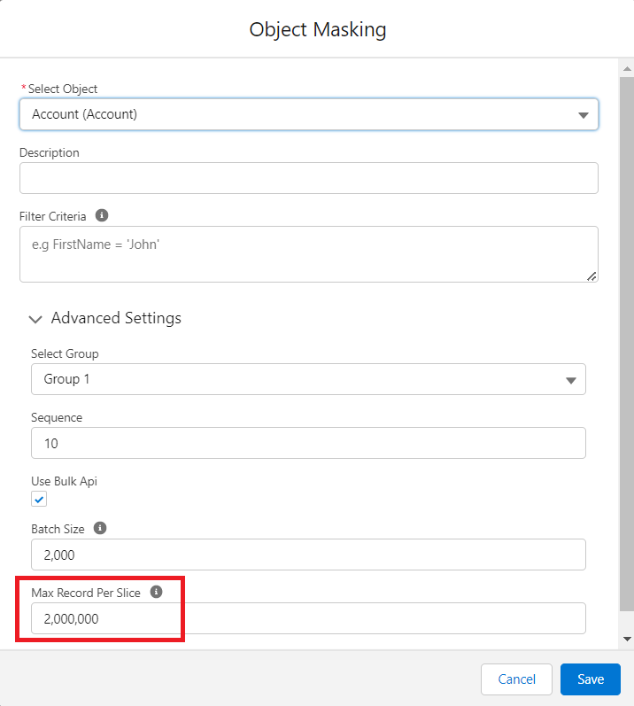Select the Sequence input field

click(308, 443)
